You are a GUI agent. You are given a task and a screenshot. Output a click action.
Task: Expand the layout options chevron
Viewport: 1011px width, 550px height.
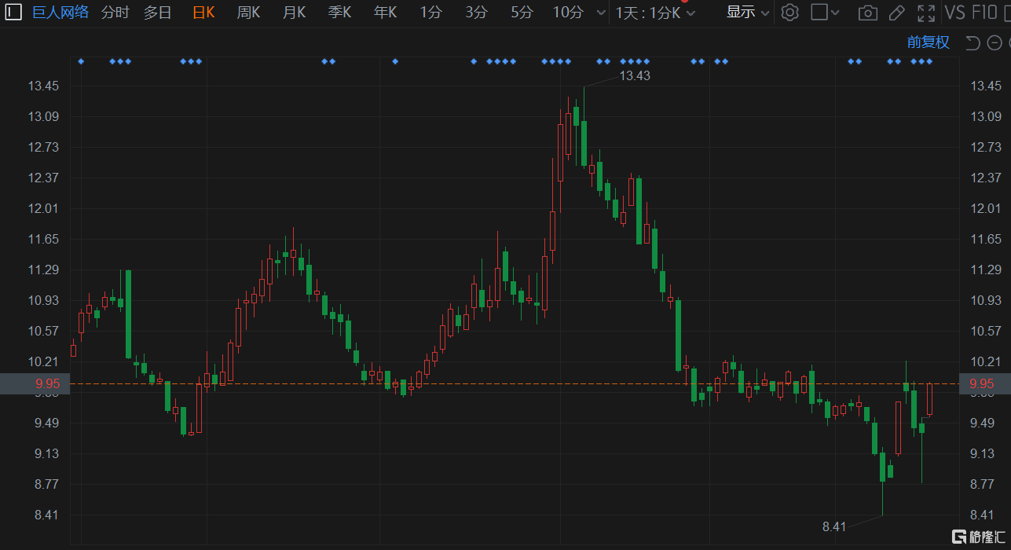pyautogui.click(x=835, y=13)
